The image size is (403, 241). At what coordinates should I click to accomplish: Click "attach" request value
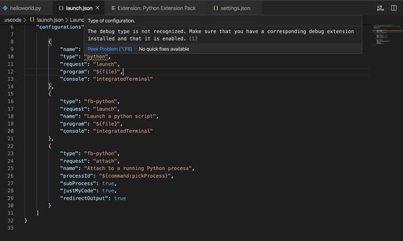coord(105,161)
